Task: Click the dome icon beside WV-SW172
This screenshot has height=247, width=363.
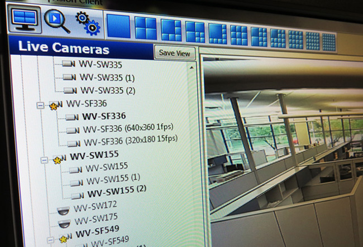Action: coord(63,211)
